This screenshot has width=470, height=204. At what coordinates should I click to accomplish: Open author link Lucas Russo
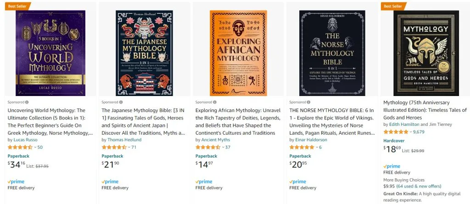[26, 140]
